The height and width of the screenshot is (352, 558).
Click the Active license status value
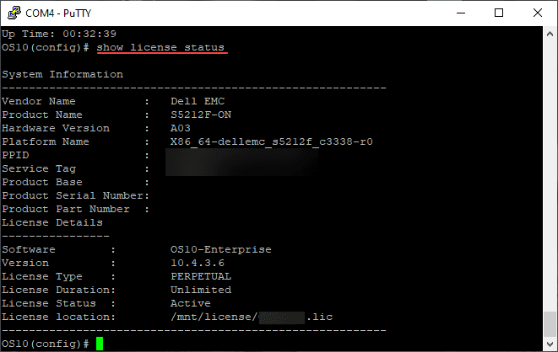[x=190, y=303]
